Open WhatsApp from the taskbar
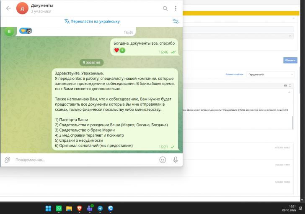 click(x=59, y=209)
